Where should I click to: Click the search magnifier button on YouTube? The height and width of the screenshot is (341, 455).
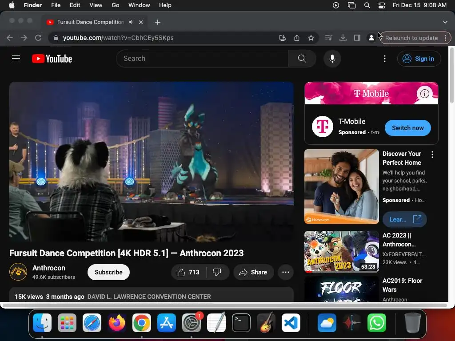tap(302, 59)
